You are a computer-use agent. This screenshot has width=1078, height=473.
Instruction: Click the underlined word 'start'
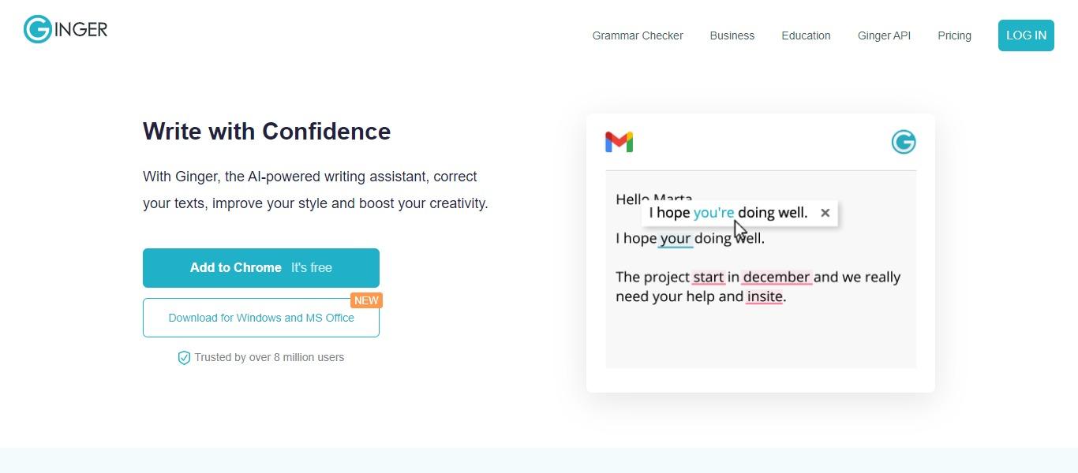coord(709,277)
